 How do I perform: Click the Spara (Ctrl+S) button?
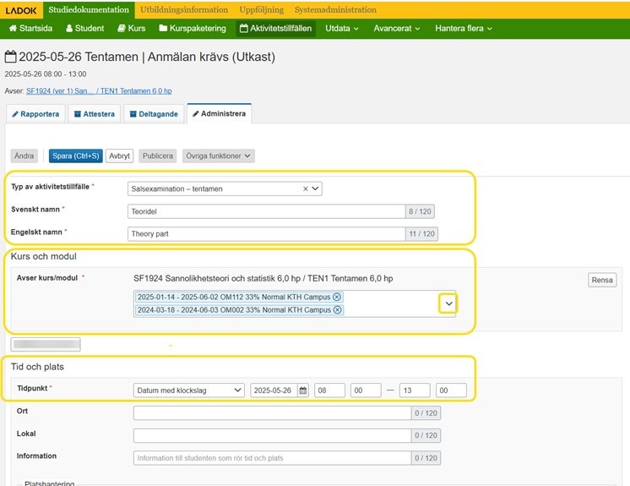click(76, 156)
